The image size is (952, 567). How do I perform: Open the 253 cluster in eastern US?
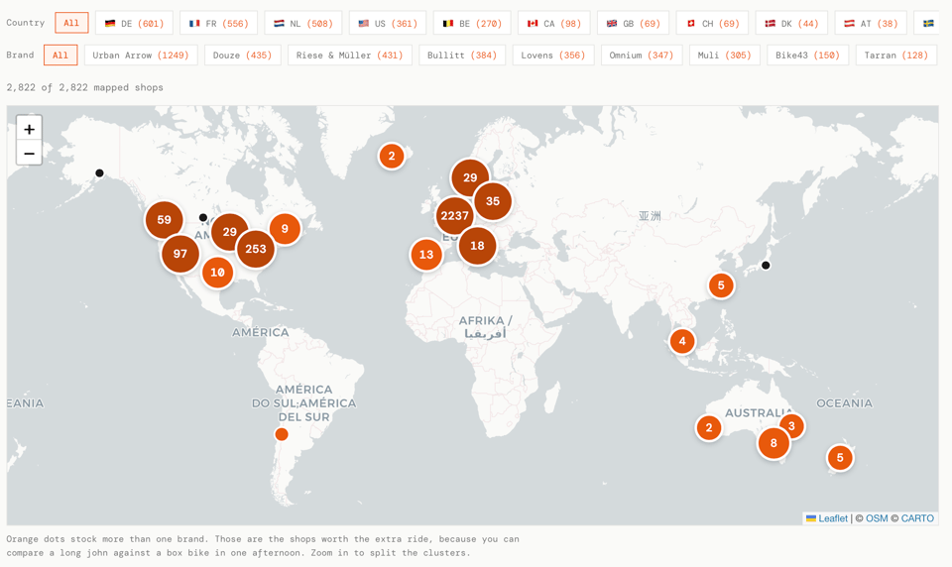click(256, 249)
